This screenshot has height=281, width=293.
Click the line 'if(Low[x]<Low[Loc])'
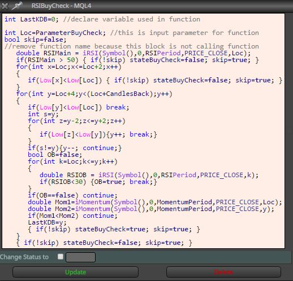coord(155,80)
